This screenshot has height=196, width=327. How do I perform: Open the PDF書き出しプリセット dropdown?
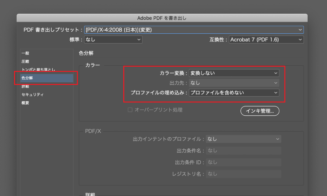click(194, 30)
